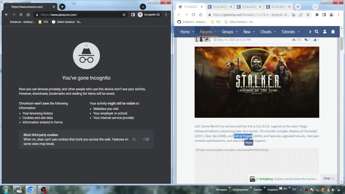
Task: Open GBAtemp user account icon
Action: tap(325, 32)
